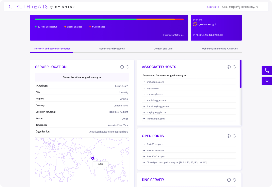
Task: Click the job status progress bar
Action: coord(109,19)
